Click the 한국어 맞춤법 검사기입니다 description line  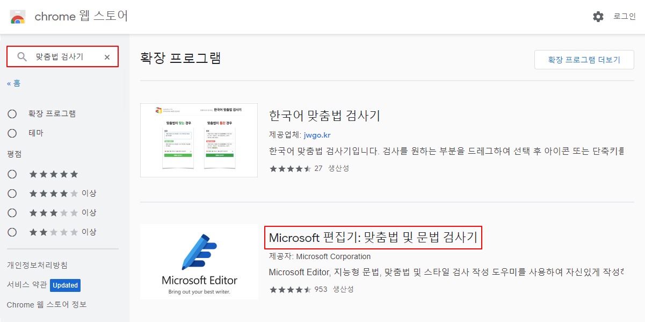(446, 151)
